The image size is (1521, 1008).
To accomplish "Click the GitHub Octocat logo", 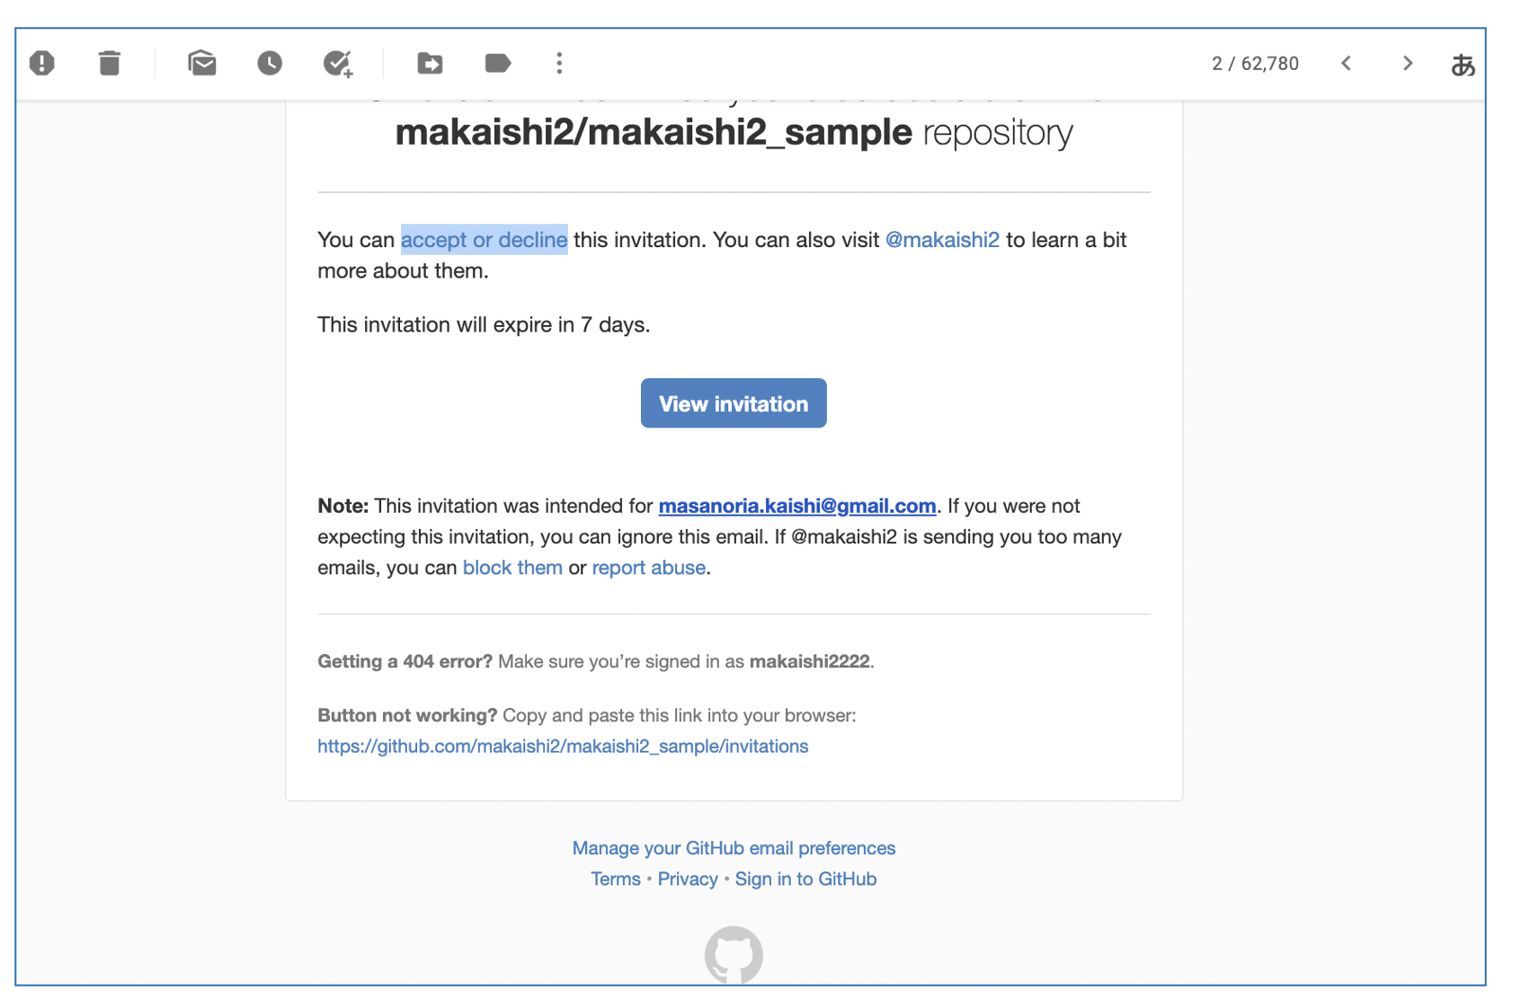I will click(734, 955).
